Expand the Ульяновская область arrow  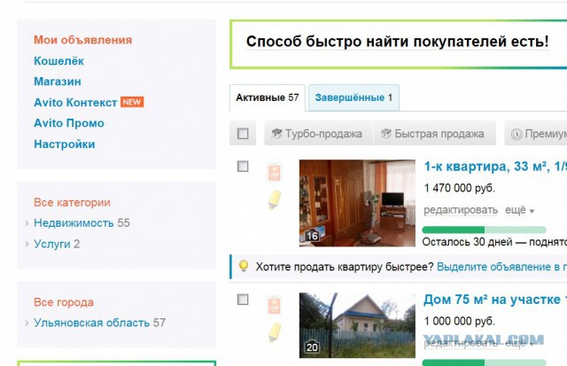point(27,323)
